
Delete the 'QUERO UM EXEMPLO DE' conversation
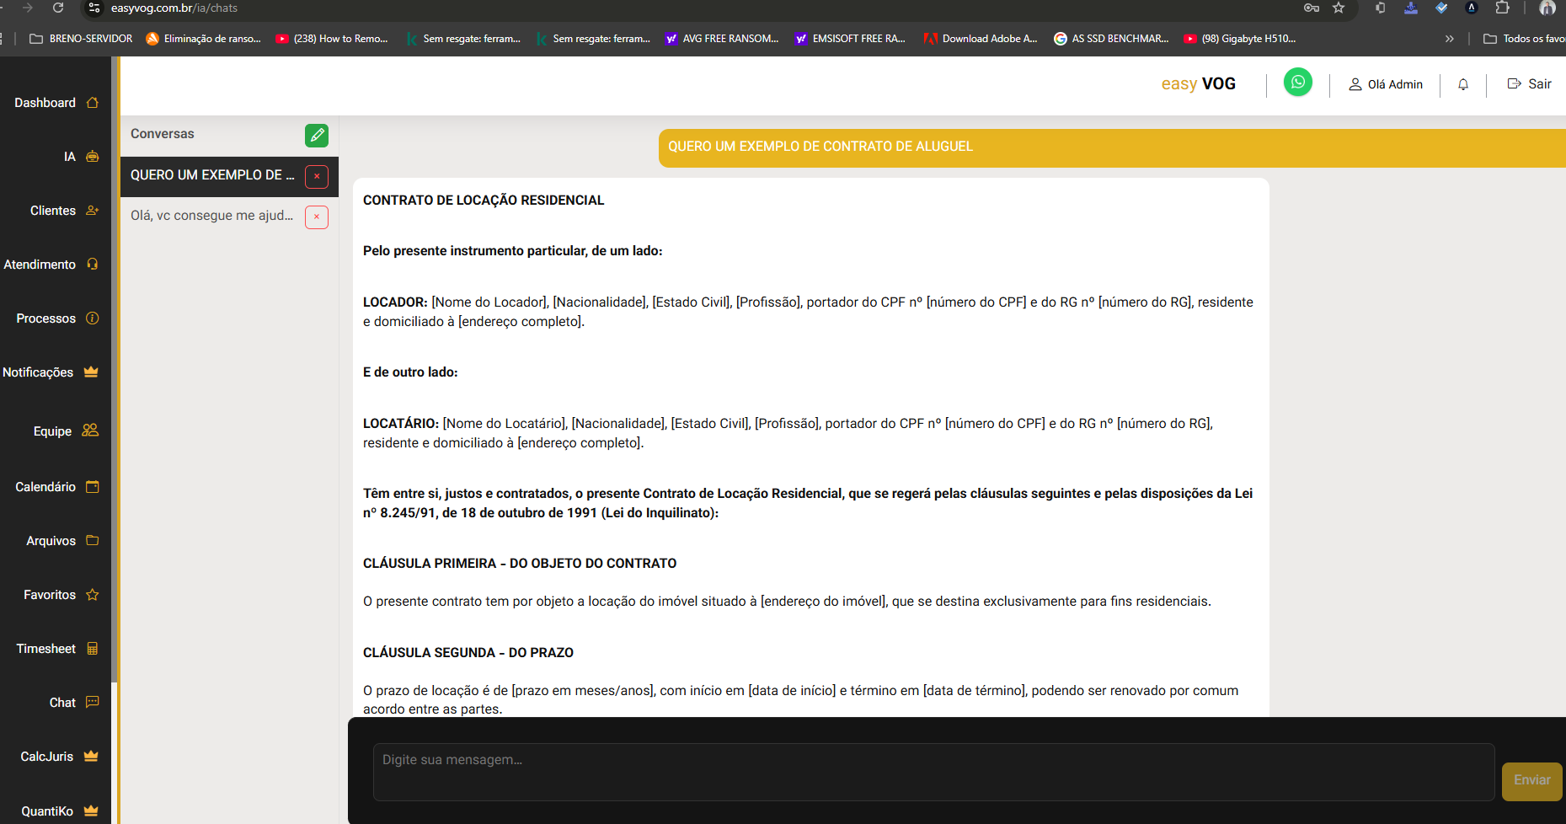[x=317, y=176]
